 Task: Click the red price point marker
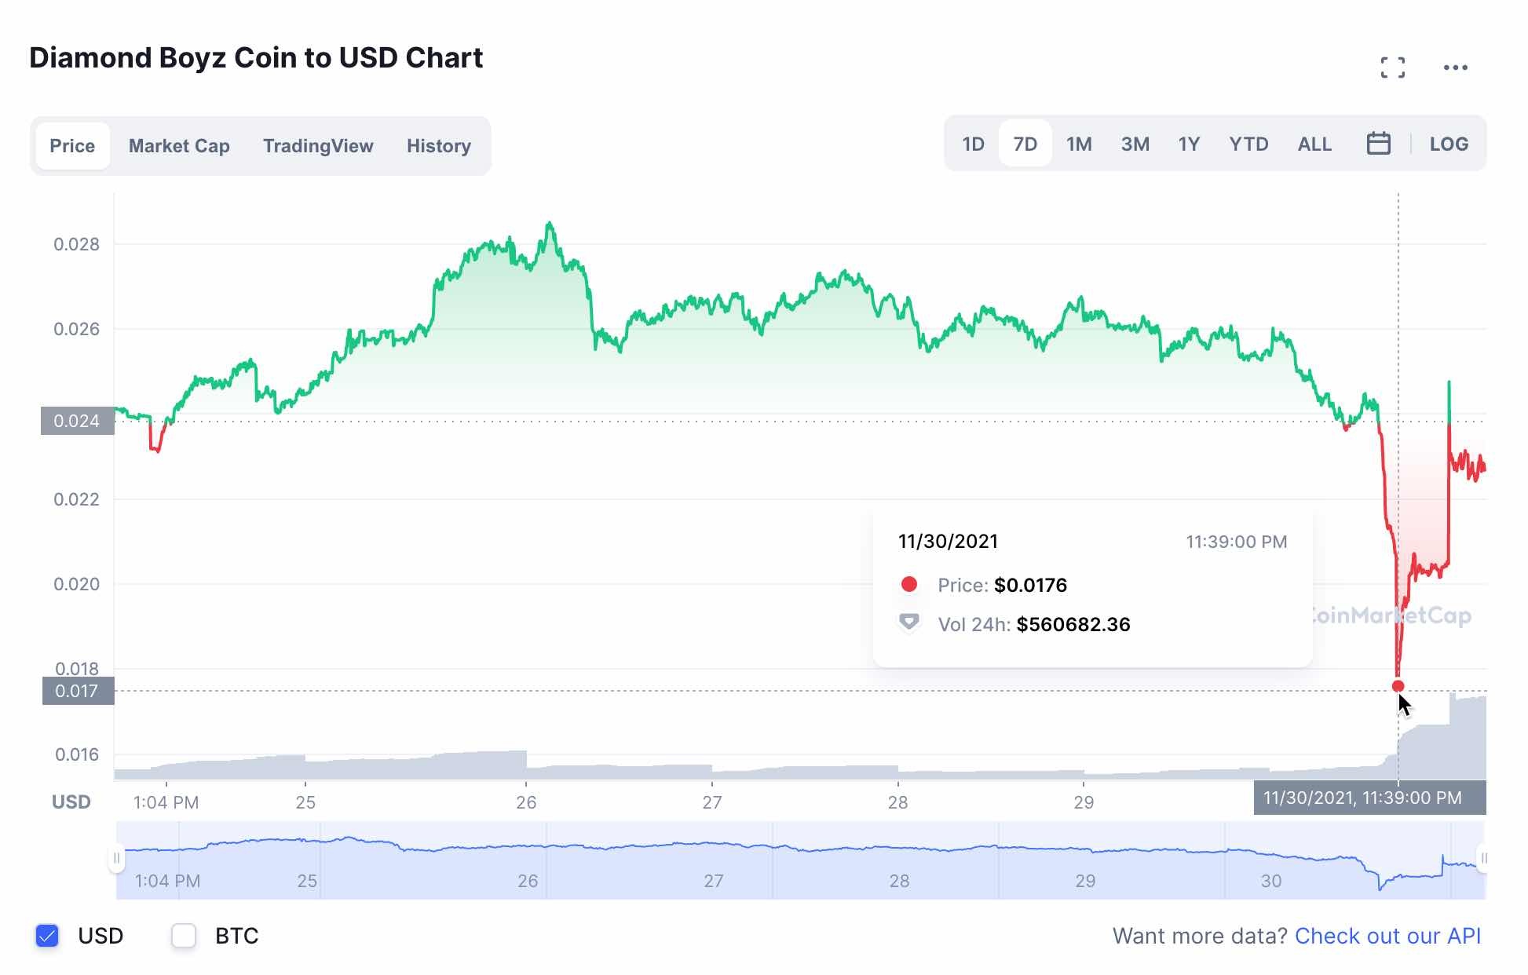(1398, 686)
